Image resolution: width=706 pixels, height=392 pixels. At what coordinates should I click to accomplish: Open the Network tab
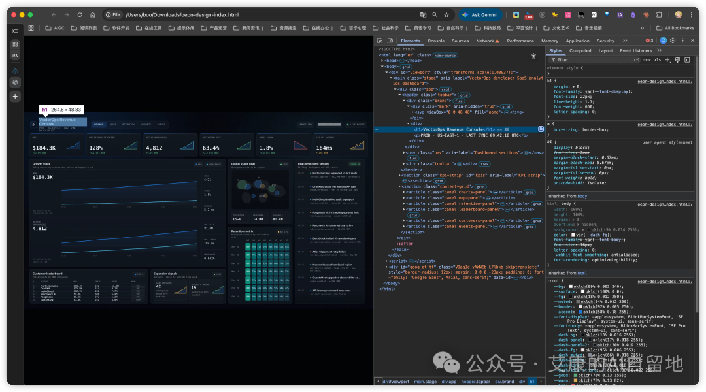[x=488, y=41]
